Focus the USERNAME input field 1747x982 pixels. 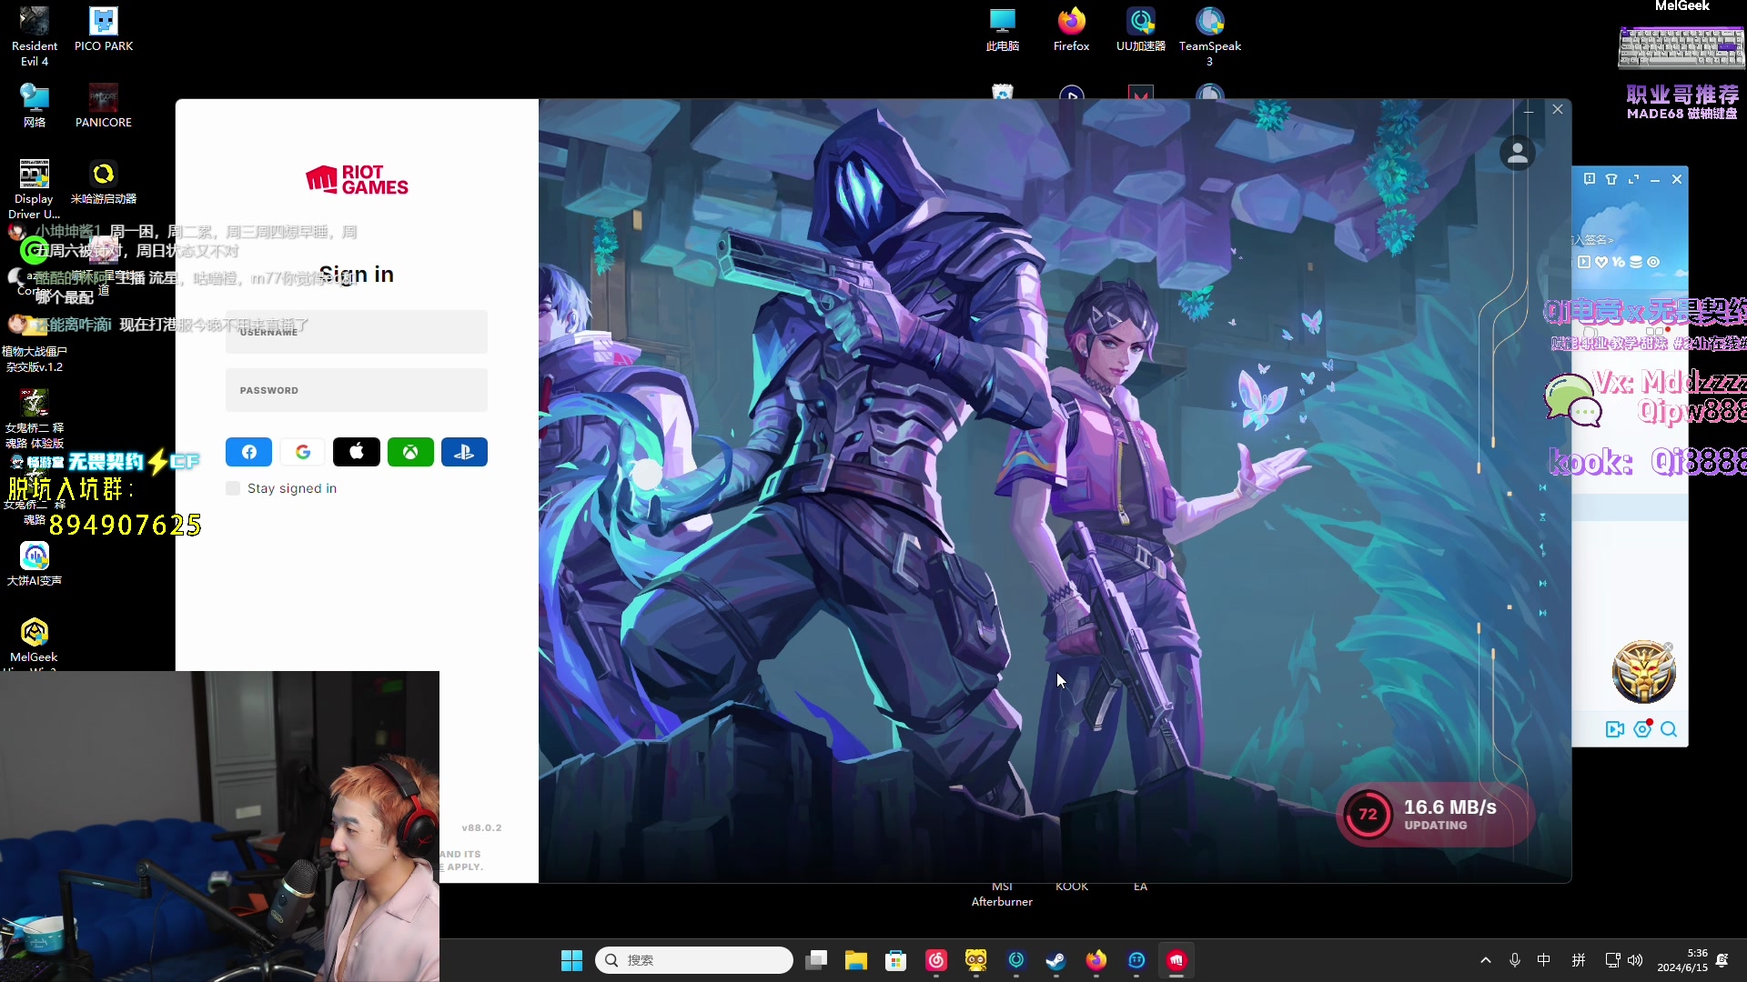(357, 332)
